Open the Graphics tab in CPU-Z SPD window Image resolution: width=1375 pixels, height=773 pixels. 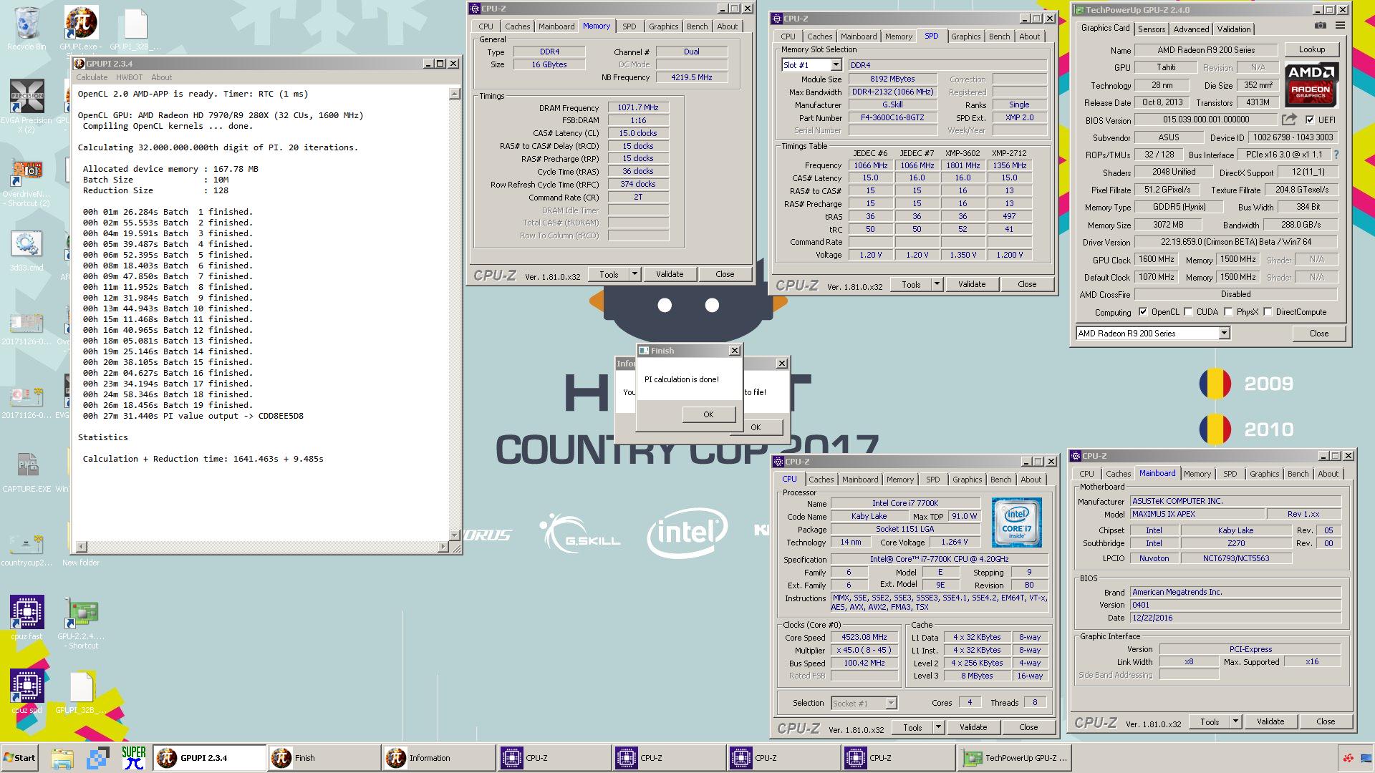pyautogui.click(x=965, y=37)
